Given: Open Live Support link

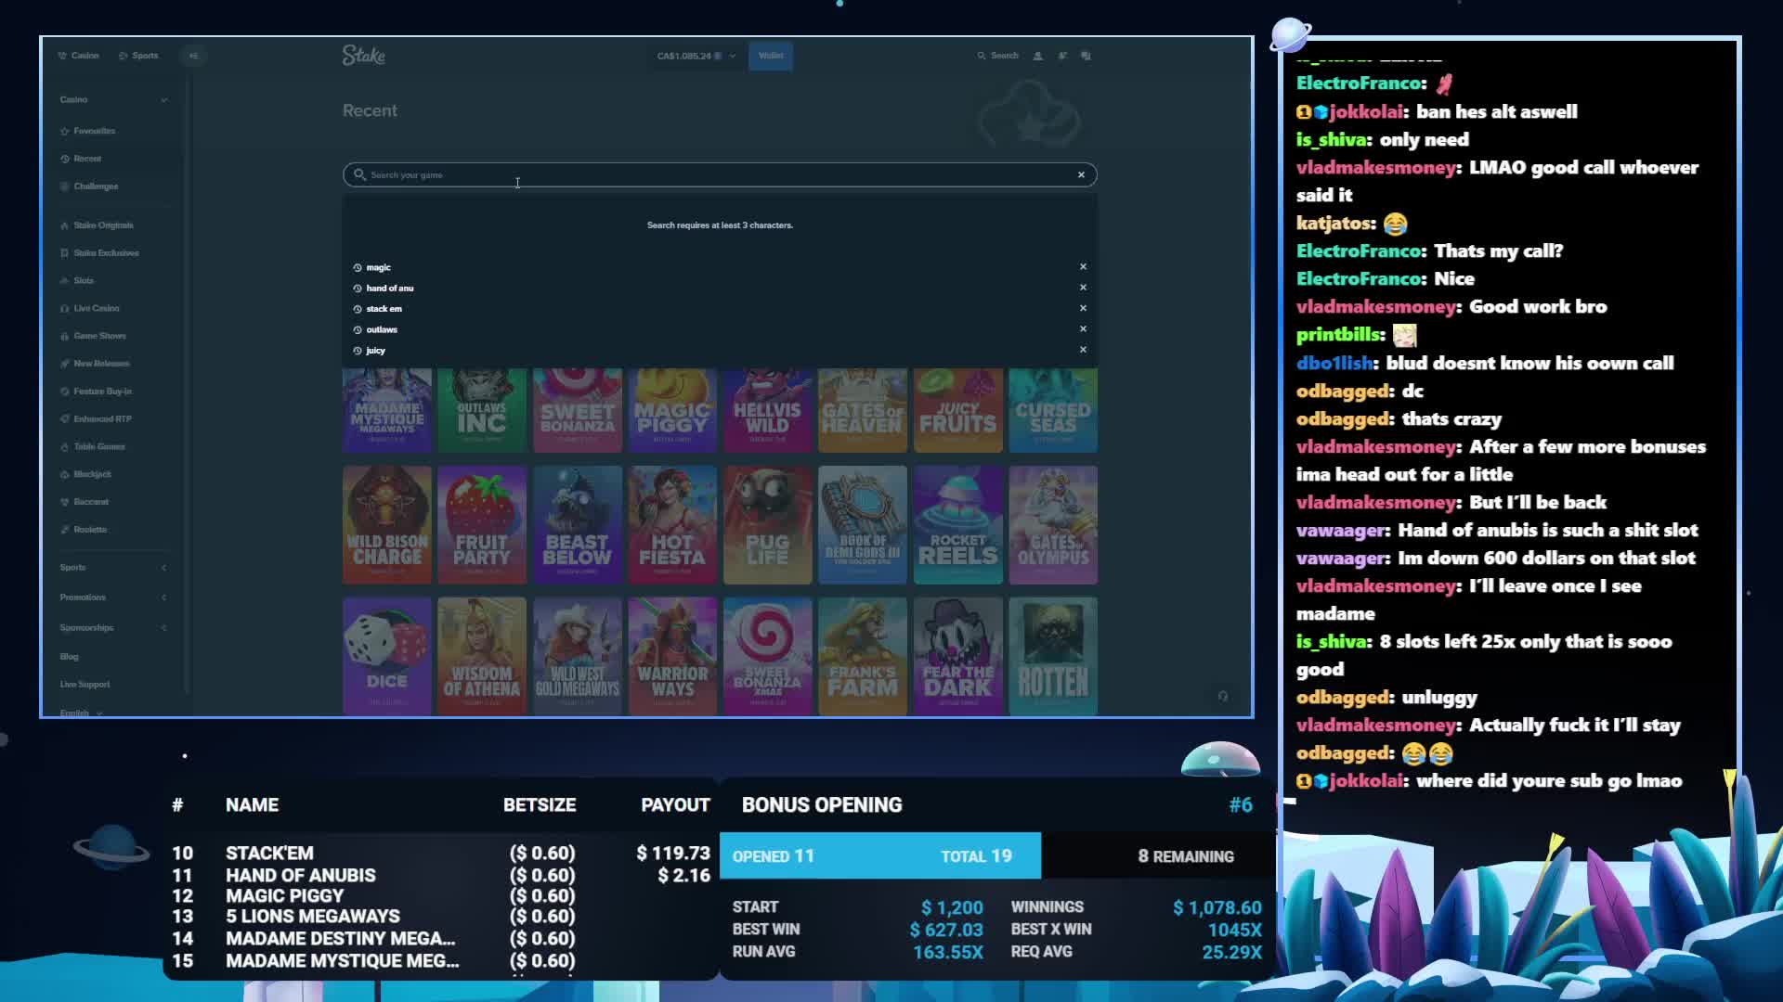Looking at the screenshot, I should [85, 685].
